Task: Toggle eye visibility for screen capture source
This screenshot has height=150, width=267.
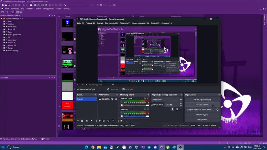Action: (x=112, y=99)
